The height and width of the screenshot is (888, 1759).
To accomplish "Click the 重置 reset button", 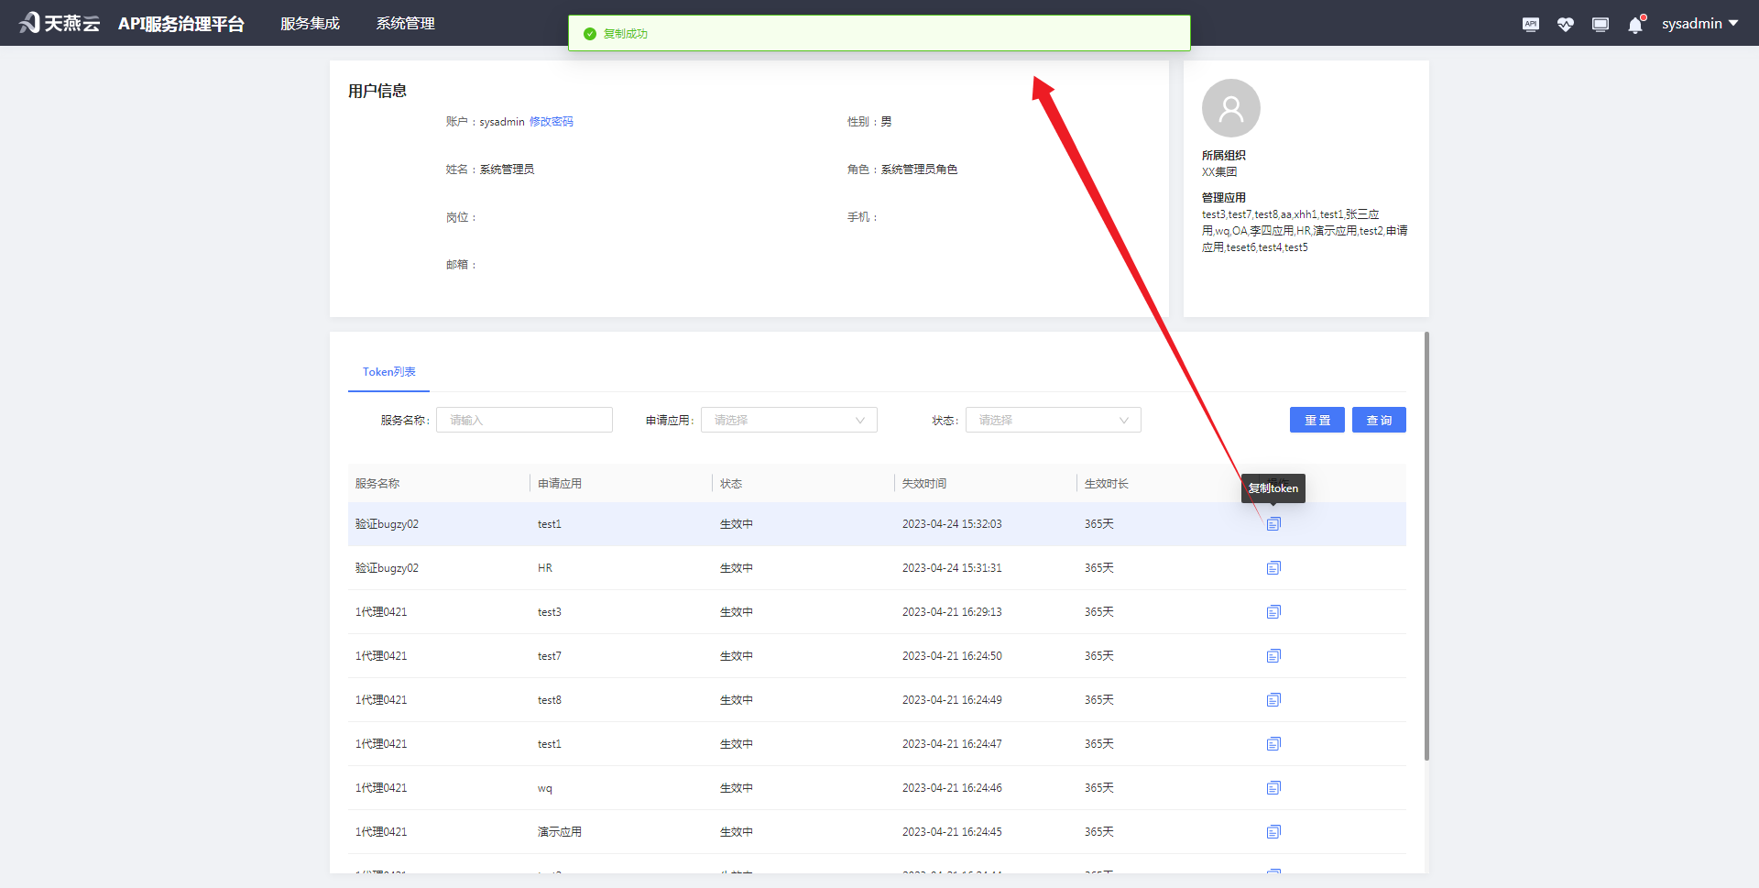I will 1317,419.
